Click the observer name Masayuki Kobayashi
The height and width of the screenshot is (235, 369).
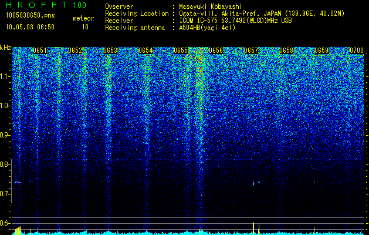210,6
